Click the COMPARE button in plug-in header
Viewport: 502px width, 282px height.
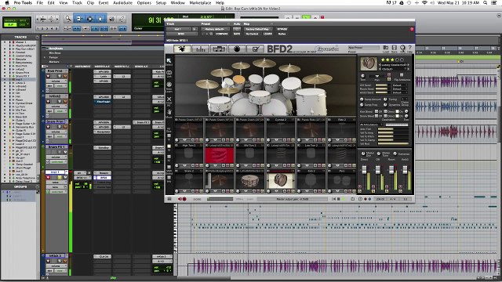point(221,34)
